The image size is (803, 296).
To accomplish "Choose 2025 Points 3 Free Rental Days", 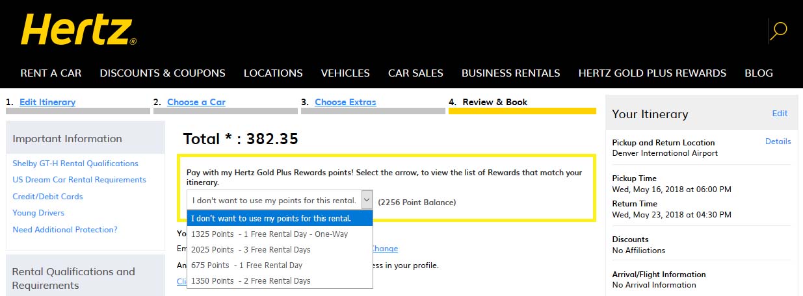I will 280,249.
